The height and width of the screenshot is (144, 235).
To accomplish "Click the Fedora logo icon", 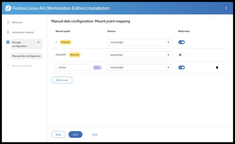I will coord(8,8).
